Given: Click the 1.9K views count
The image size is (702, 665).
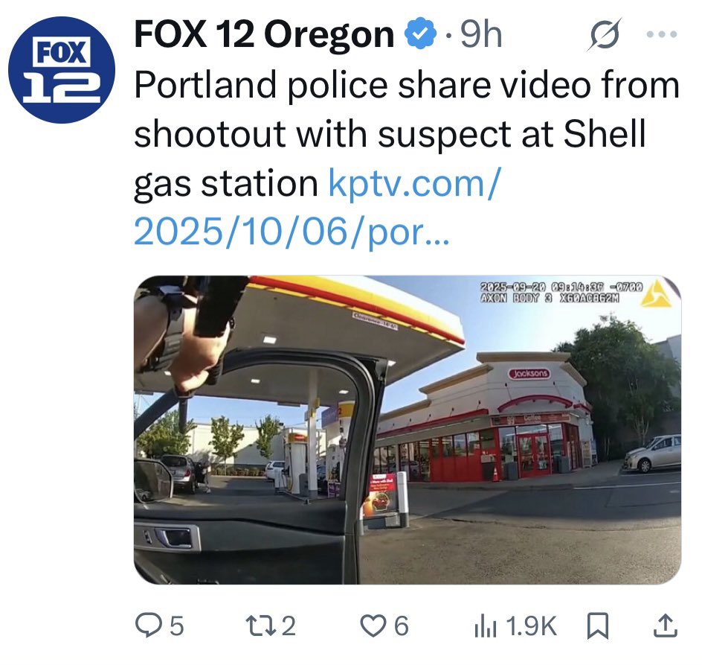Looking at the screenshot, I should 532,626.
